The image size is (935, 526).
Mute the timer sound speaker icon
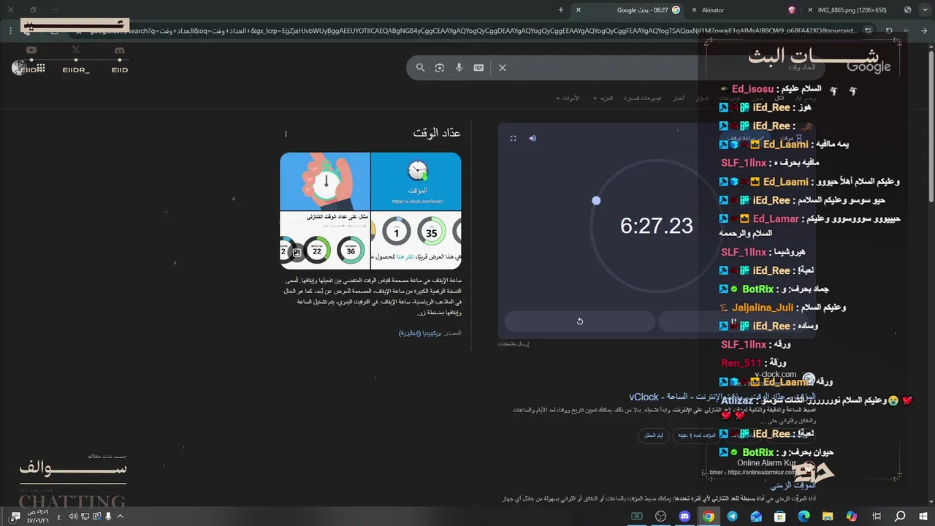[533, 138]
